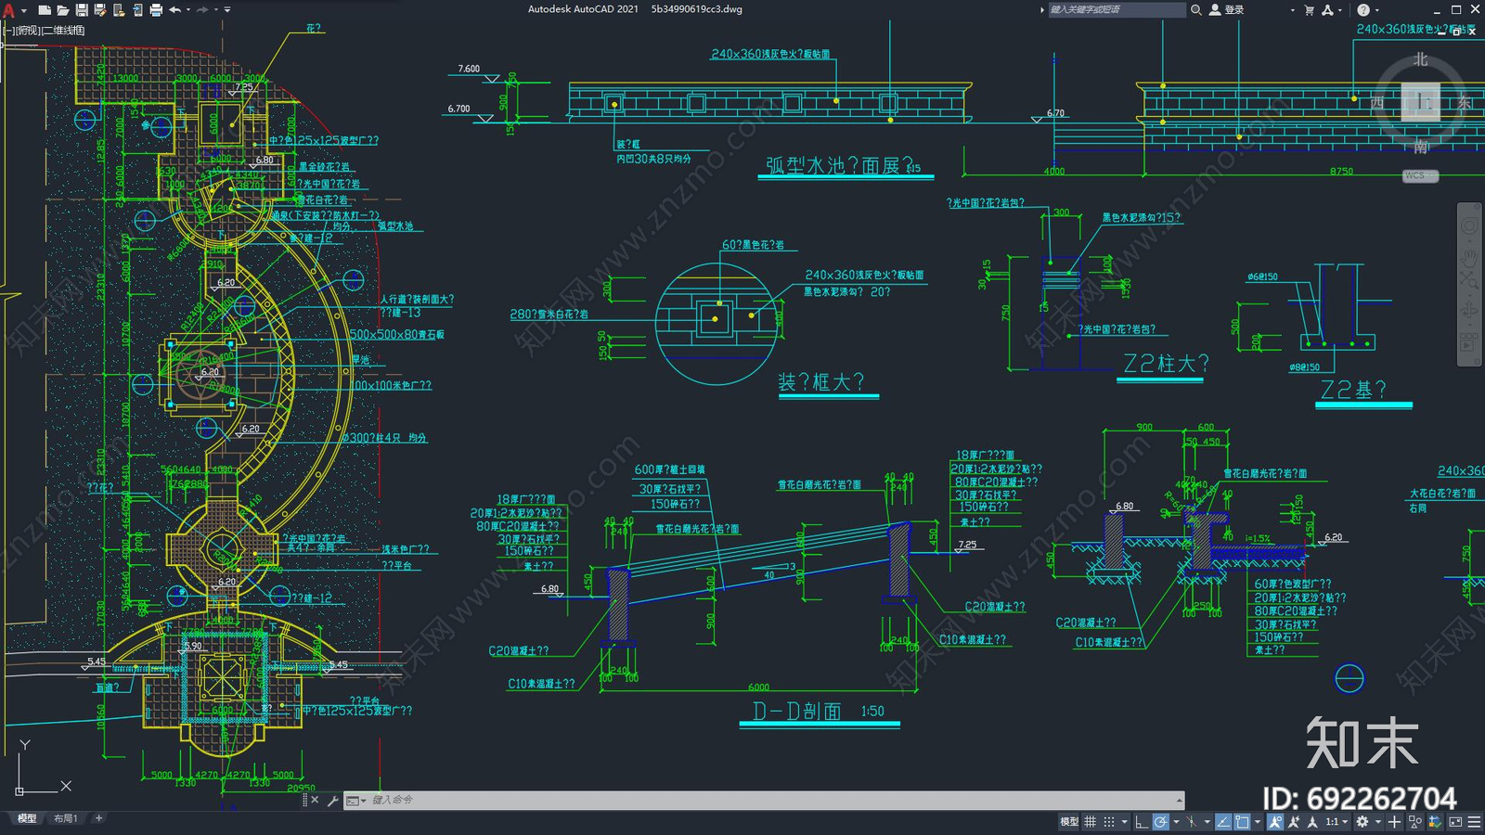This screenshot has height=835, width=1485.
Task: Click the 北 direction on the ViewCube
Action: [1420, 59]
